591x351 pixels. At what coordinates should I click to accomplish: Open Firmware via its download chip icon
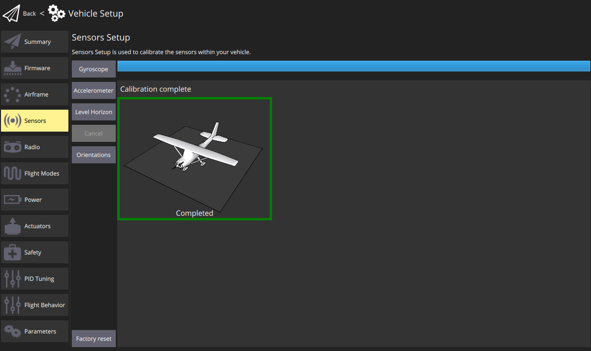[x=12, y=68]
